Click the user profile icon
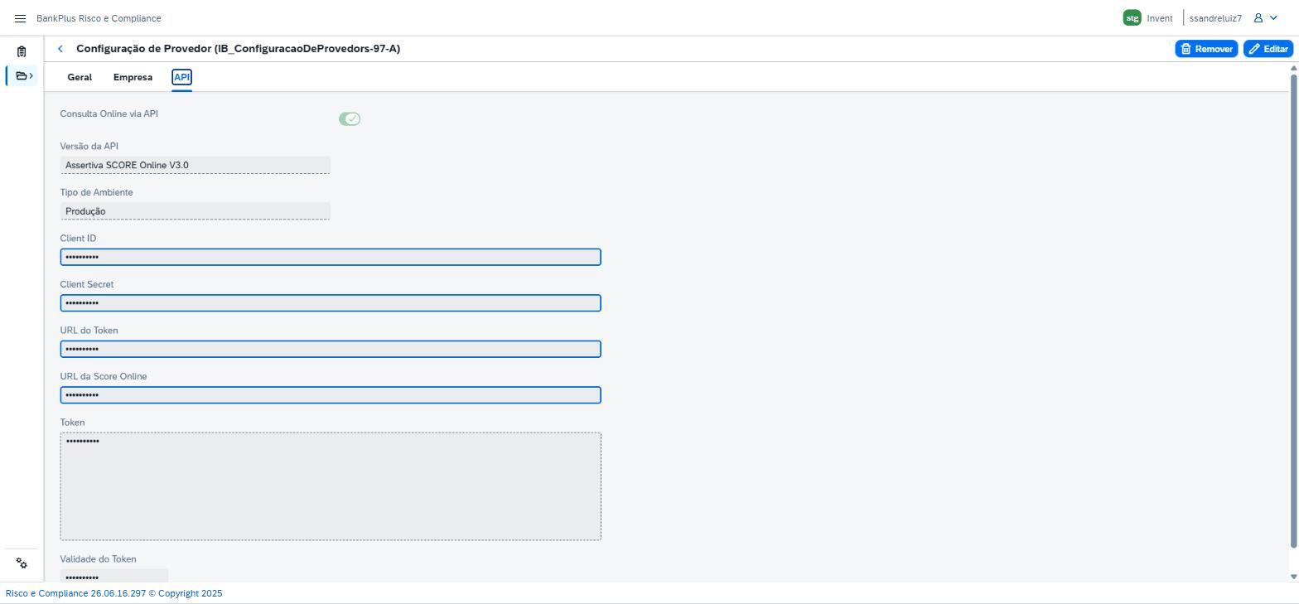The height and width of the screenshot is (604, 1299). [1258, 18]
